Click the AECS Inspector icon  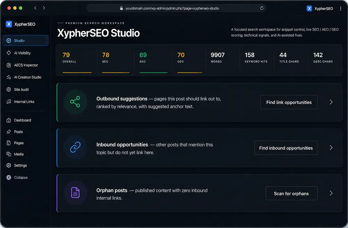(9, 65)
